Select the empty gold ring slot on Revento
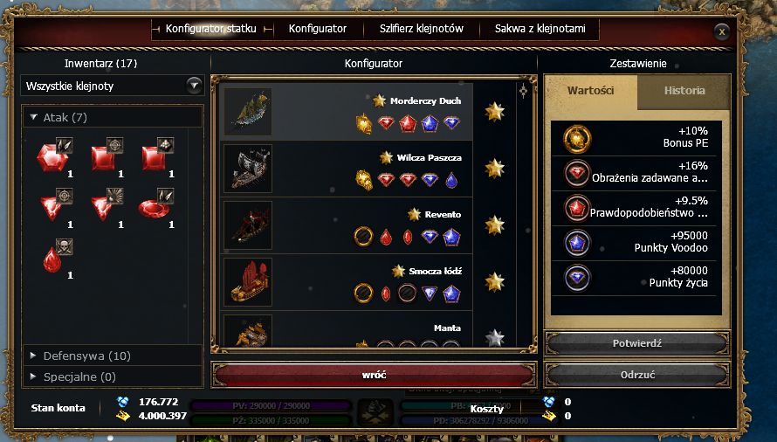The height and width of the screenshot is (442, 777). click(x=363, y=237)
